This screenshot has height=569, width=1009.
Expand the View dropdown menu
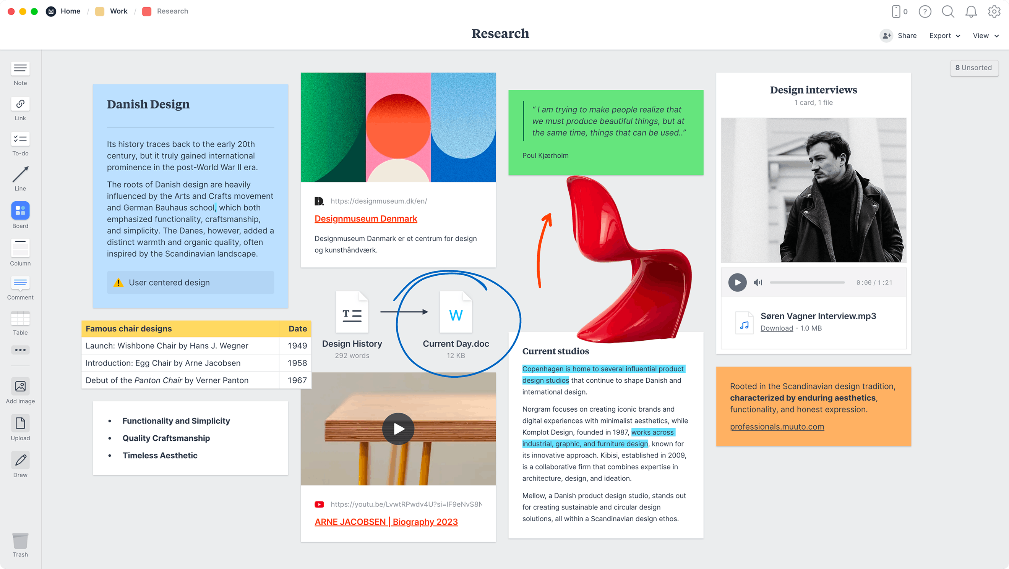pos(986,36)
